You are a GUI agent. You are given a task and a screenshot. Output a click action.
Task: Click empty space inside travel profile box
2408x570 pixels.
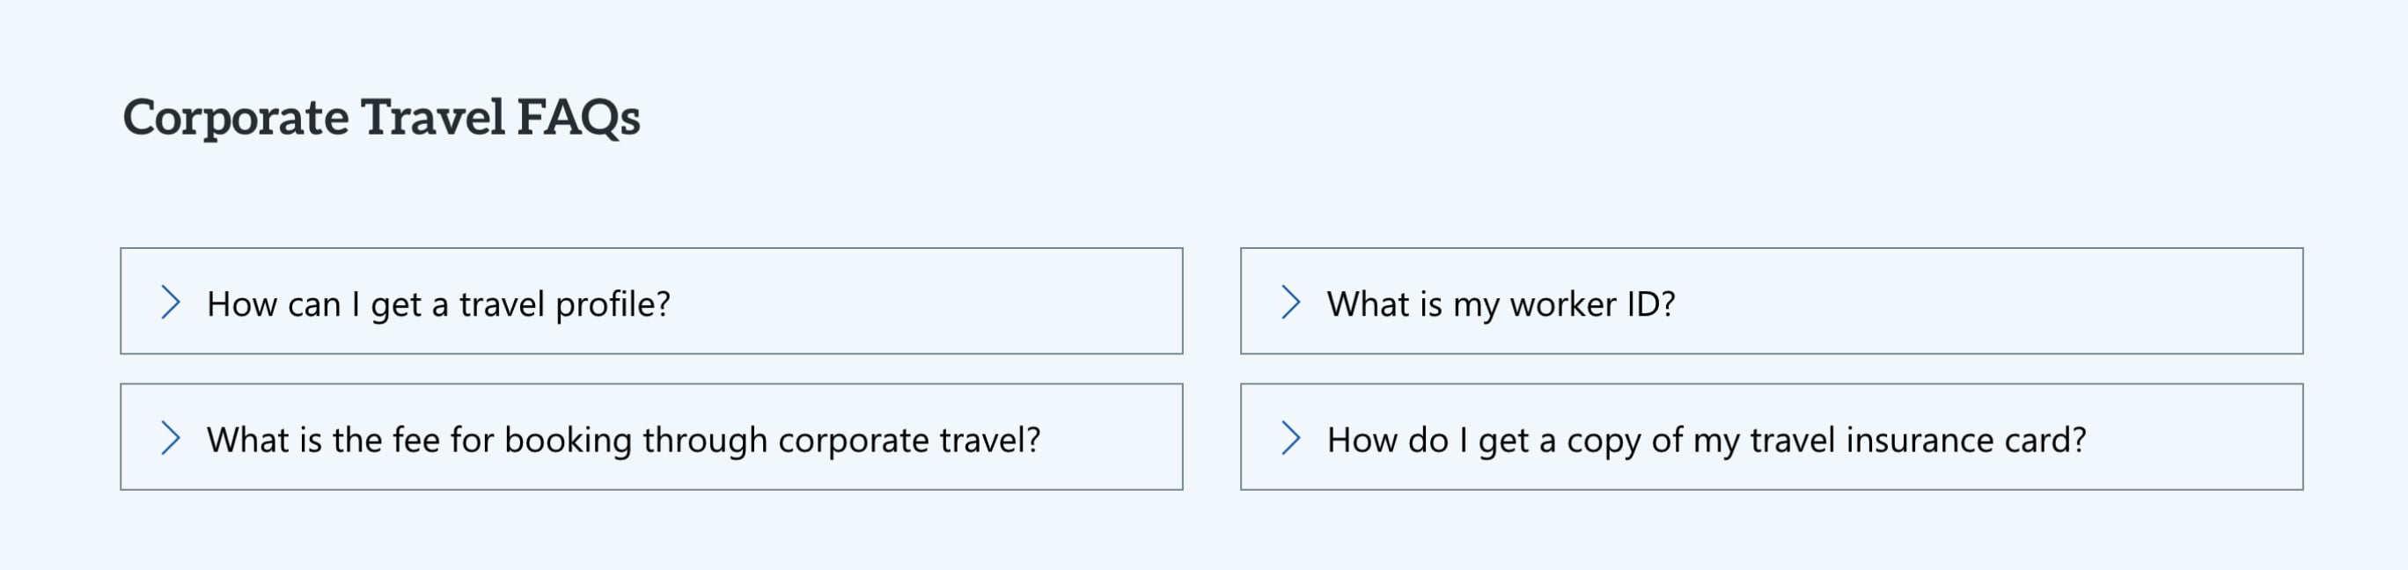coord(935,302)
